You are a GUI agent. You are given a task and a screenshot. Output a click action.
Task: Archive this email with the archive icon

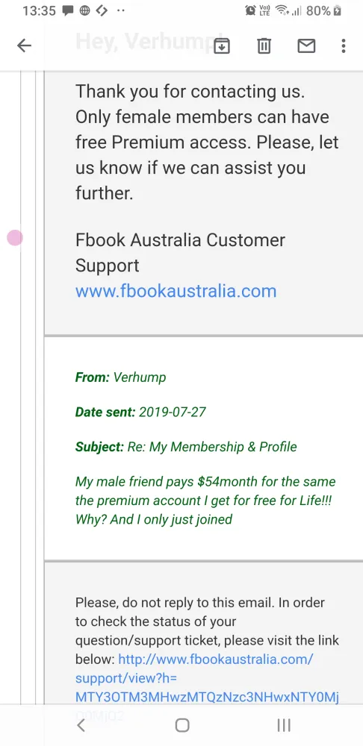tap(222, 46)
